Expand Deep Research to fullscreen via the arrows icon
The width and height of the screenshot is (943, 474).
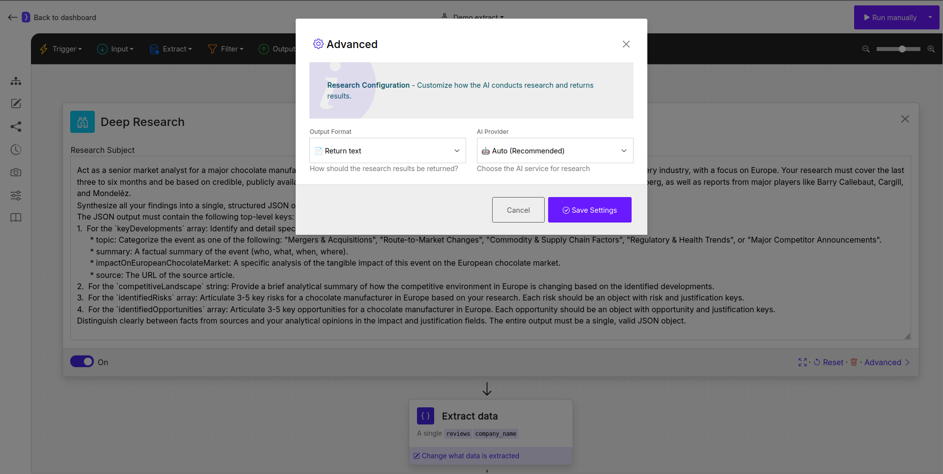pyautogui.click(x=803, y=362)
